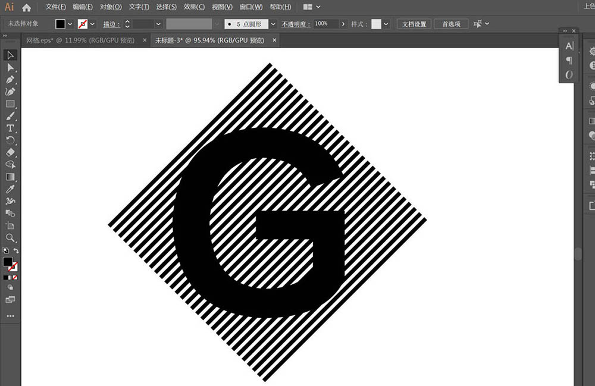This screenshot has width=595, height=386.
Task: Expand the align options dropdown arrow
Action: (x=487, y=24)
